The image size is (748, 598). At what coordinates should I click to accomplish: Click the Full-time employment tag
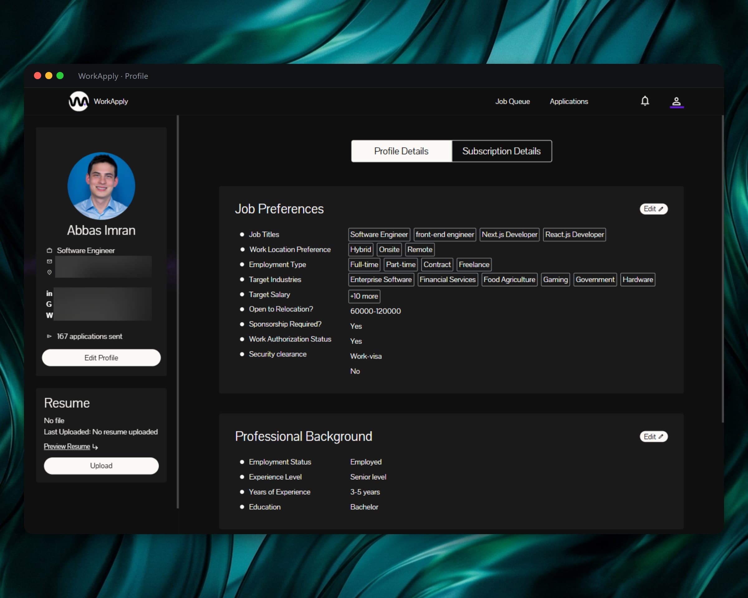[x=364, y=264]
